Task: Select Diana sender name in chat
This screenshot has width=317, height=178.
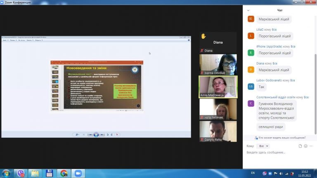Action: 260,63
